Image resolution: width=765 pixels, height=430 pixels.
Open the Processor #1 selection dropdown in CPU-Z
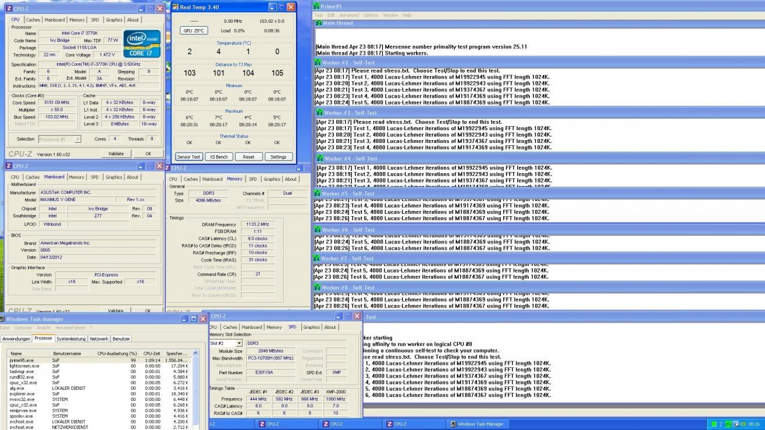(77, 139)
